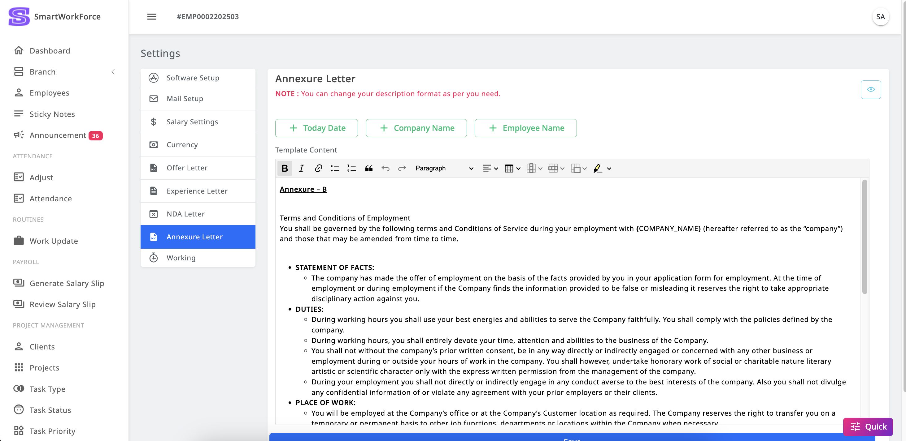This screenshot has width=906, height=441.
Task: Insert Today Date placeholder
Action: point(316,128)
